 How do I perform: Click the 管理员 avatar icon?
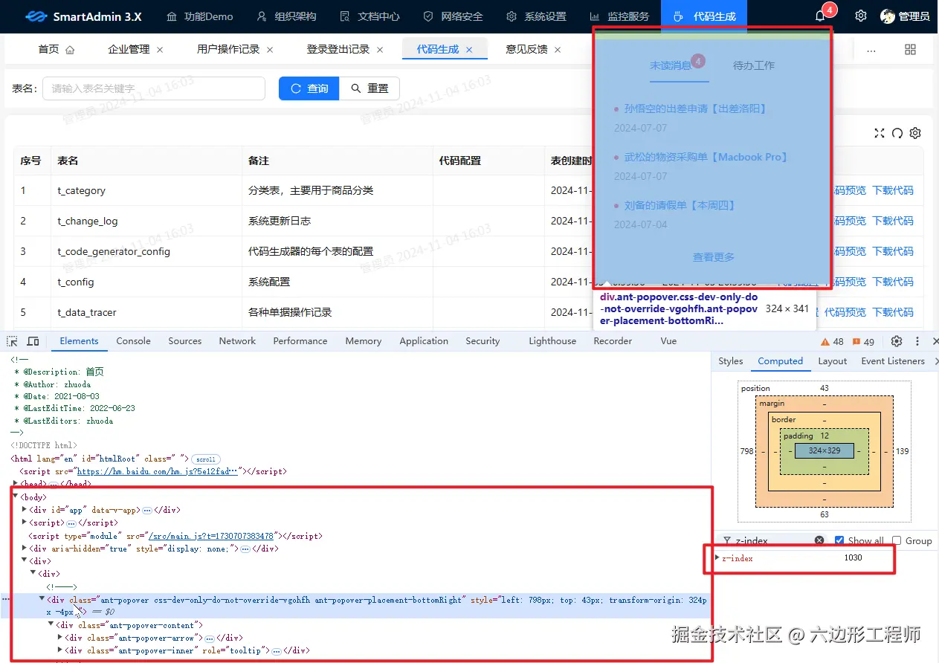pos(888,16)
